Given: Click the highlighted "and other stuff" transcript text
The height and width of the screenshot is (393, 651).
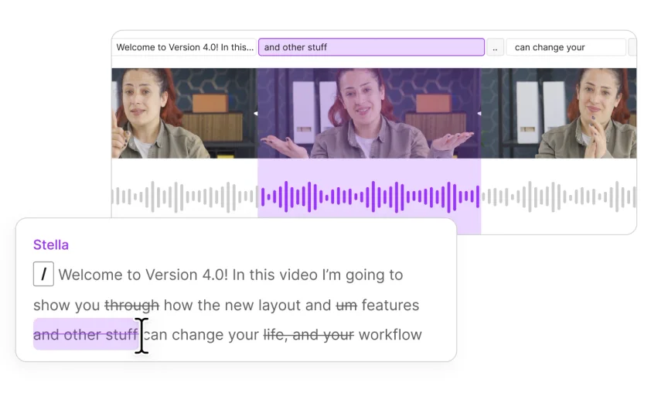Looking at the screenshot, I should coord(85,335).
